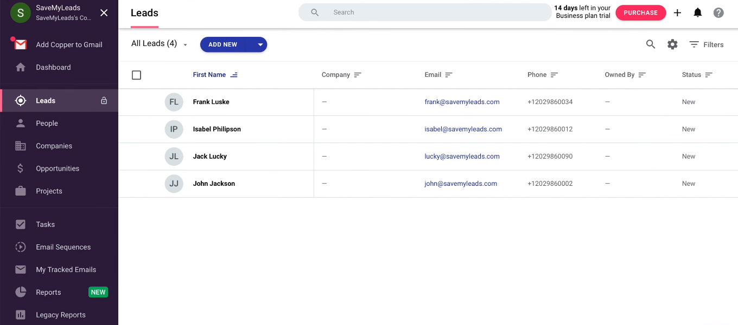Open Add Copper to Gmail menu item
The image size is (738, 325).
click(59, 44)
